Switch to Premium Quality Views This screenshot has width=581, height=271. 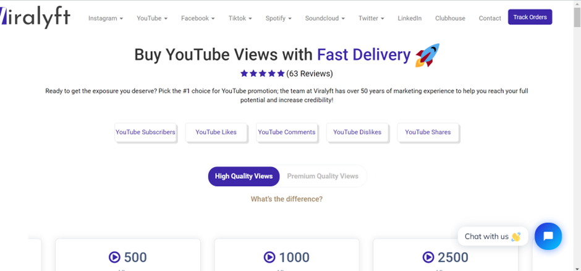tap(323, 176)
